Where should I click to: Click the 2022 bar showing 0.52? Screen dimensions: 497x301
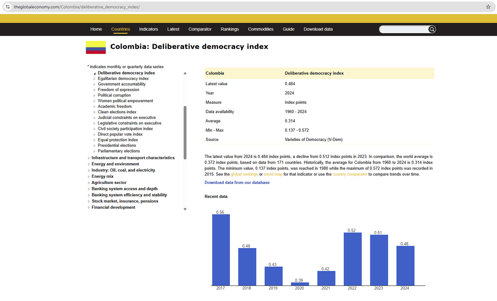pyautogui.click(x=353, y=259)
